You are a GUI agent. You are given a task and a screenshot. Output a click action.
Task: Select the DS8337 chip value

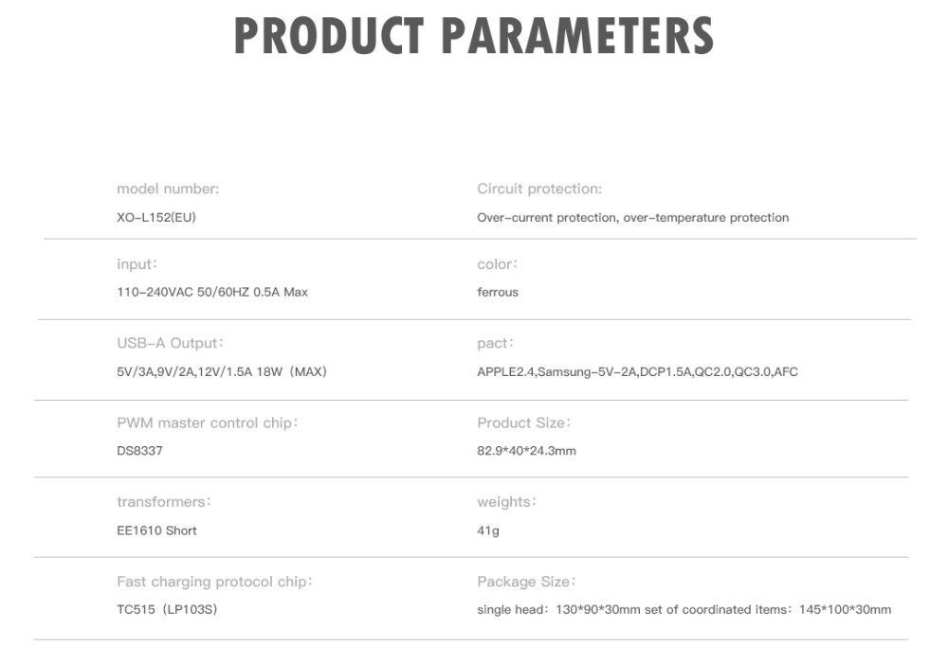tap(139, 451)
